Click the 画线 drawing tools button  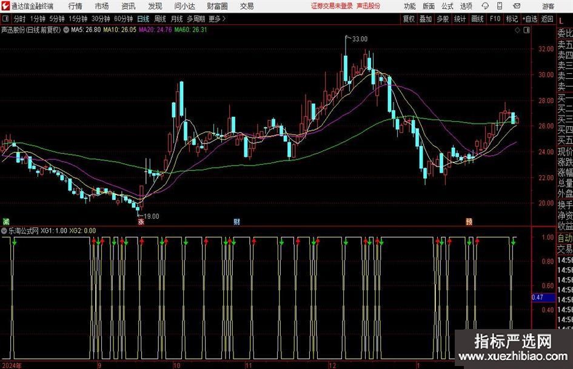(478, 19)
